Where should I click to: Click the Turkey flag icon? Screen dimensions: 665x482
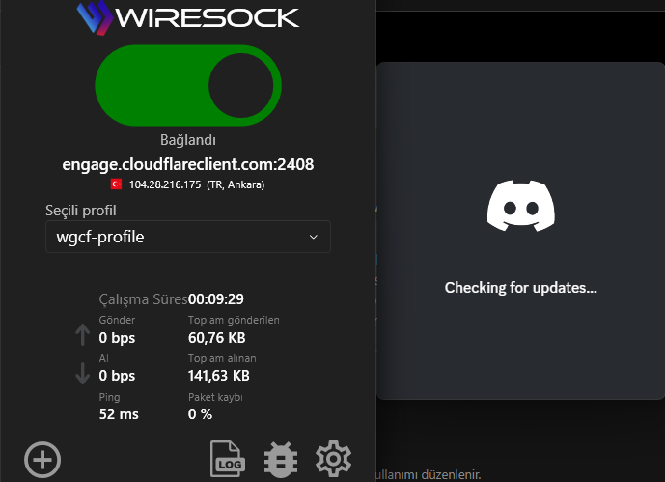[x=116, y=184]
